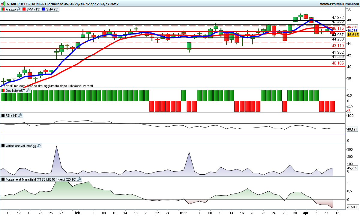Click the current price tag 45,645
This screenshot has height=216, width=360.
(x=353, y=35)
